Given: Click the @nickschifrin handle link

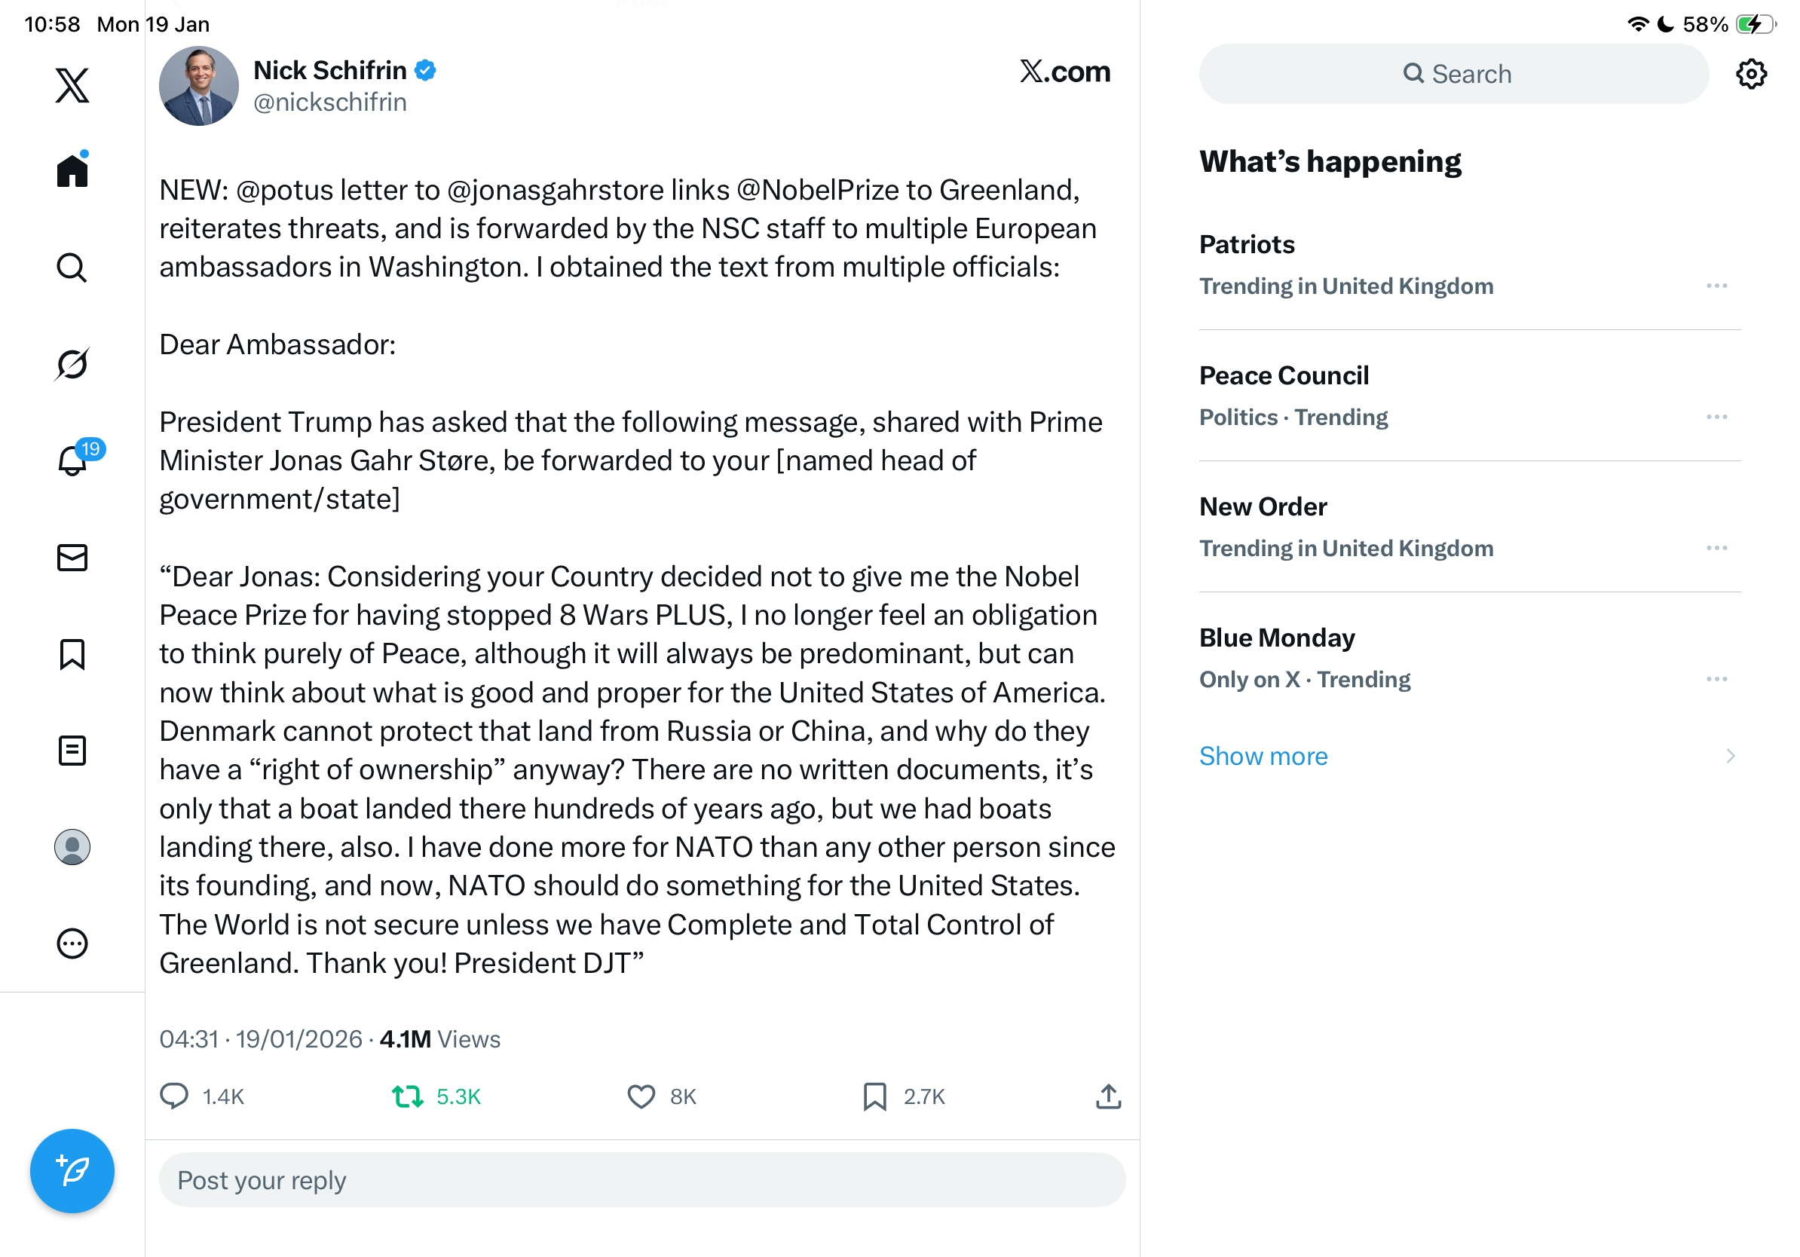Looking at the screenshot, I should pyautogui.click(x=329, y=102).
